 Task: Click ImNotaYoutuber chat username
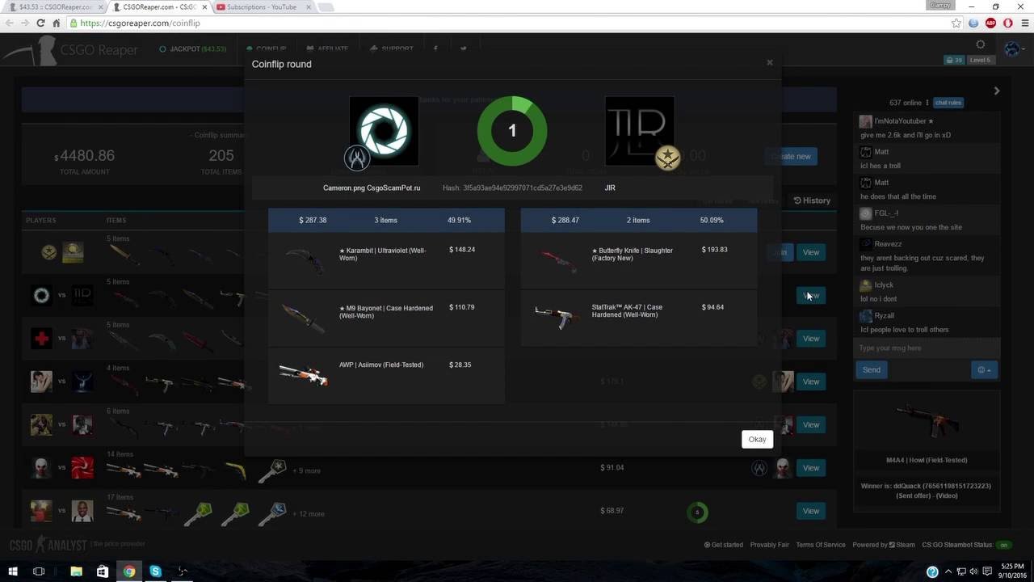tap(904, 121)
